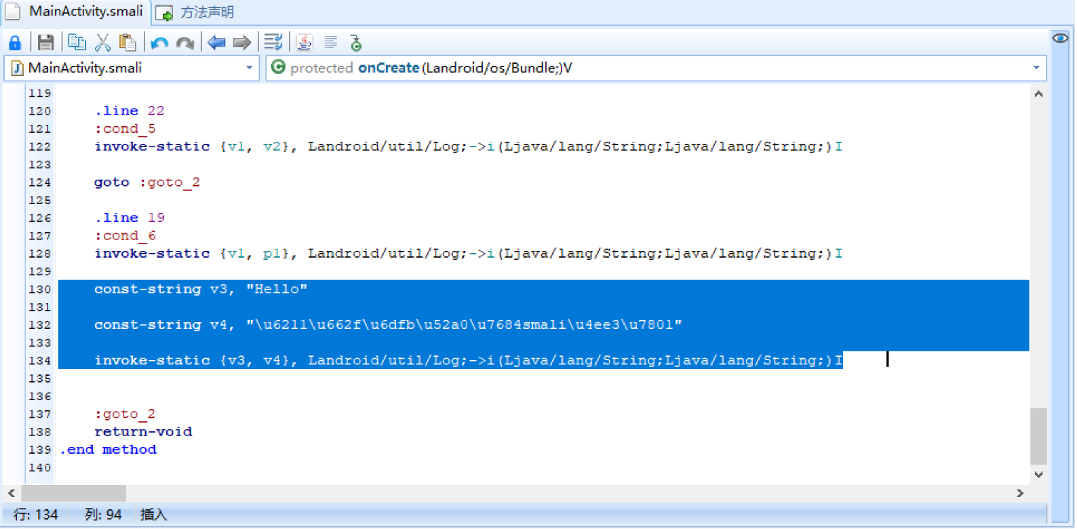Cut selection with the scissors icon
Screen dimensions: 1077x529
[x=102, y=43]
